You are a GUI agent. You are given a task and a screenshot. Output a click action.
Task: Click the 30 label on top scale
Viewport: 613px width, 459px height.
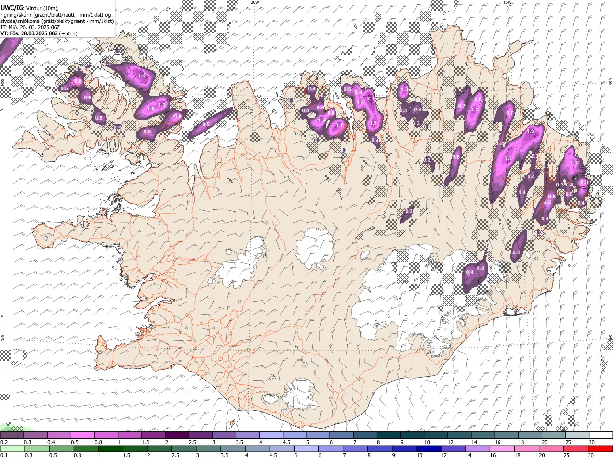[x=591, y=442]
